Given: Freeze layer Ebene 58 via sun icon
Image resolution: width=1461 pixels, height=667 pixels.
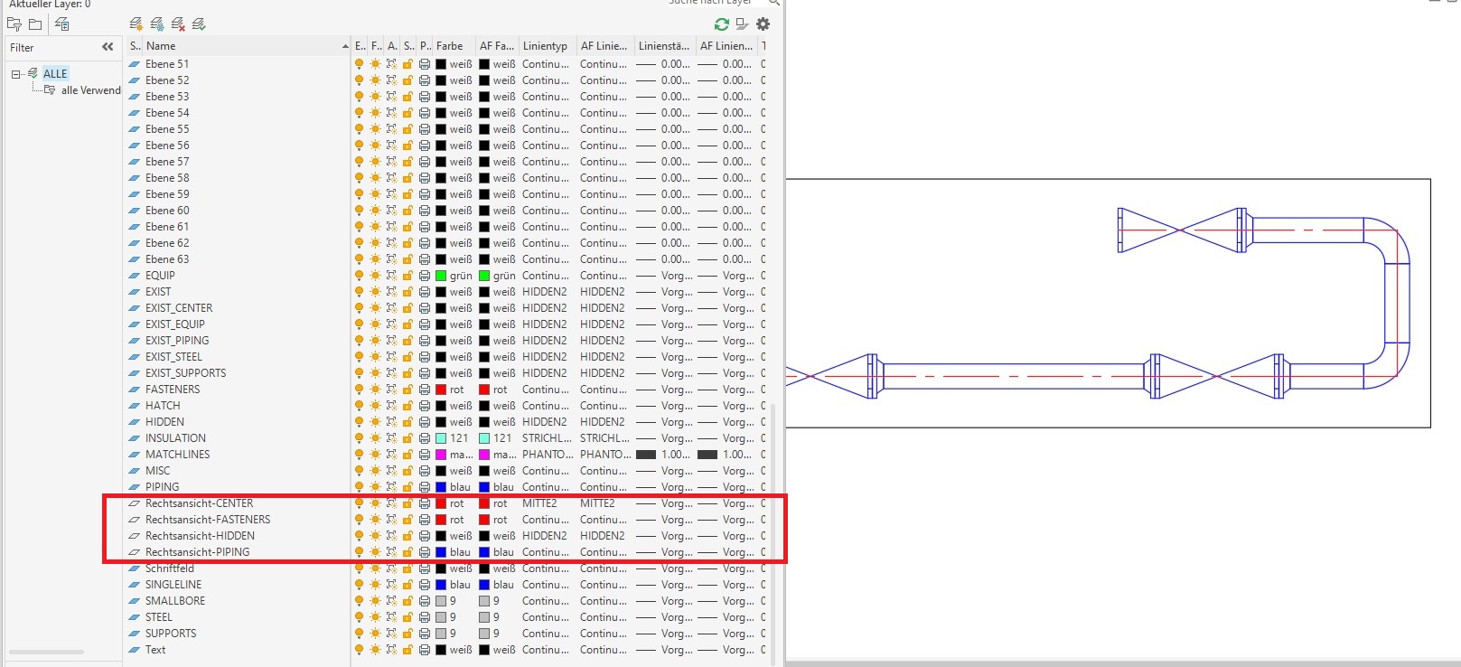Looking at the screenshot, I should tap(375, 178).
